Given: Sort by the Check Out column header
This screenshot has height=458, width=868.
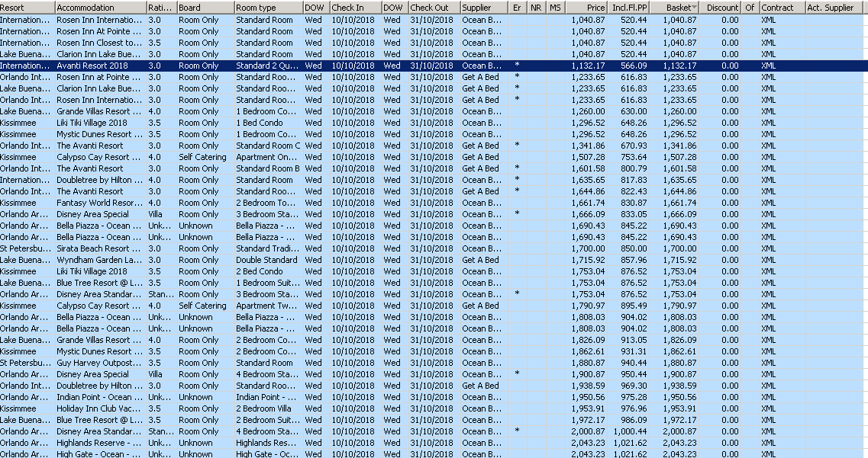Looking at the screenshot, I should (434, 7).
